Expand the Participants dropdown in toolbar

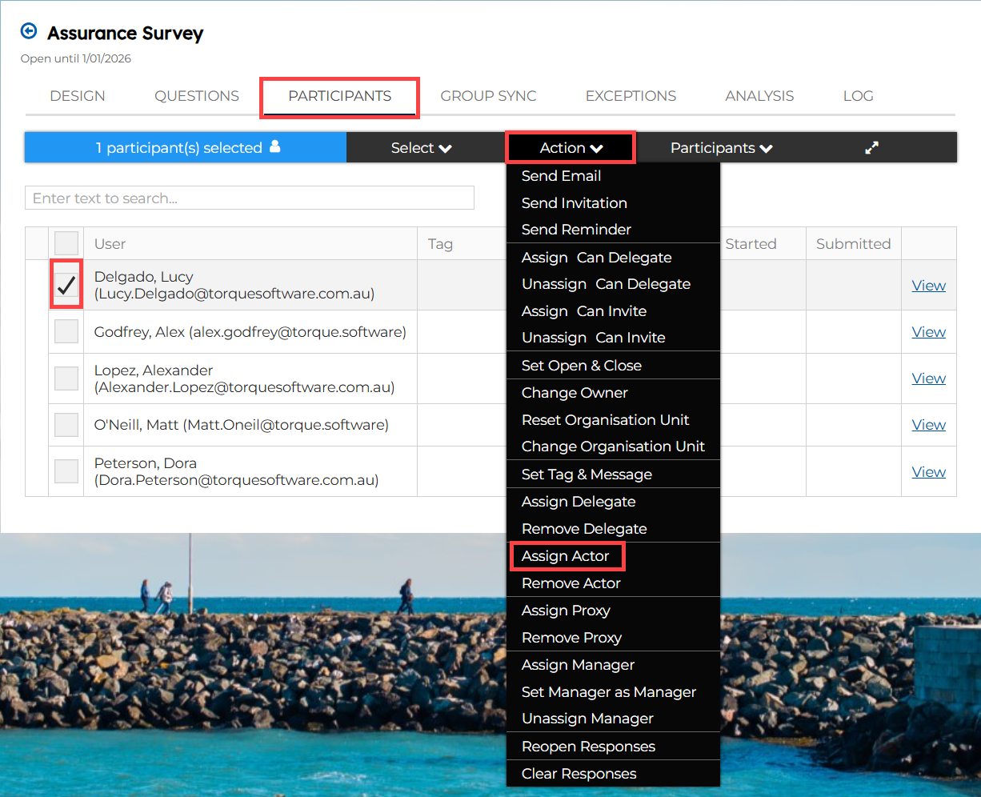click(721, 148)
